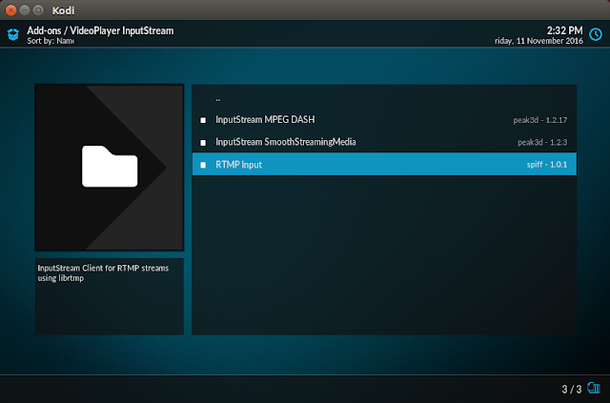610x403 pixels.
Task: Click the pages icon next to 3 / 3
Action: click(x=594, y=388)
